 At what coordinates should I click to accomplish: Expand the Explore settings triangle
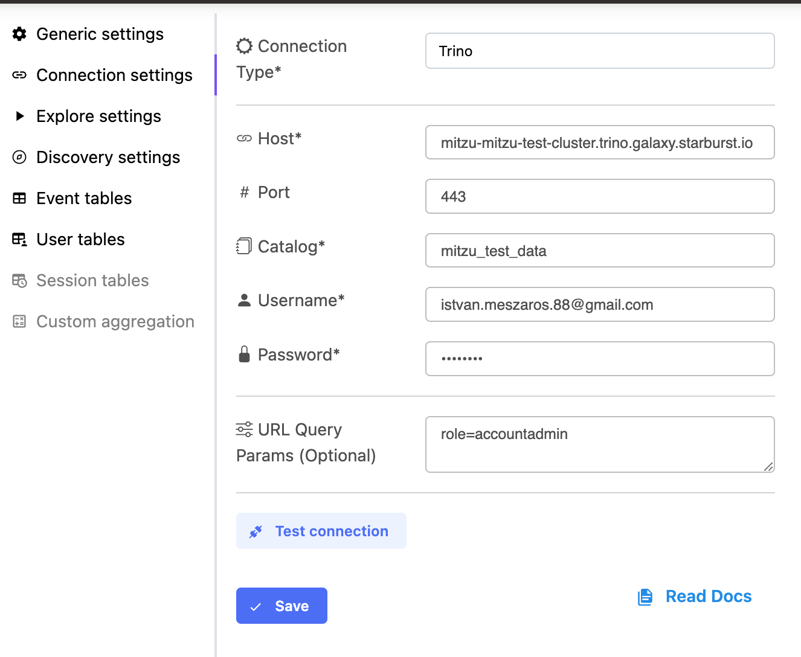[x=20, y=116]
